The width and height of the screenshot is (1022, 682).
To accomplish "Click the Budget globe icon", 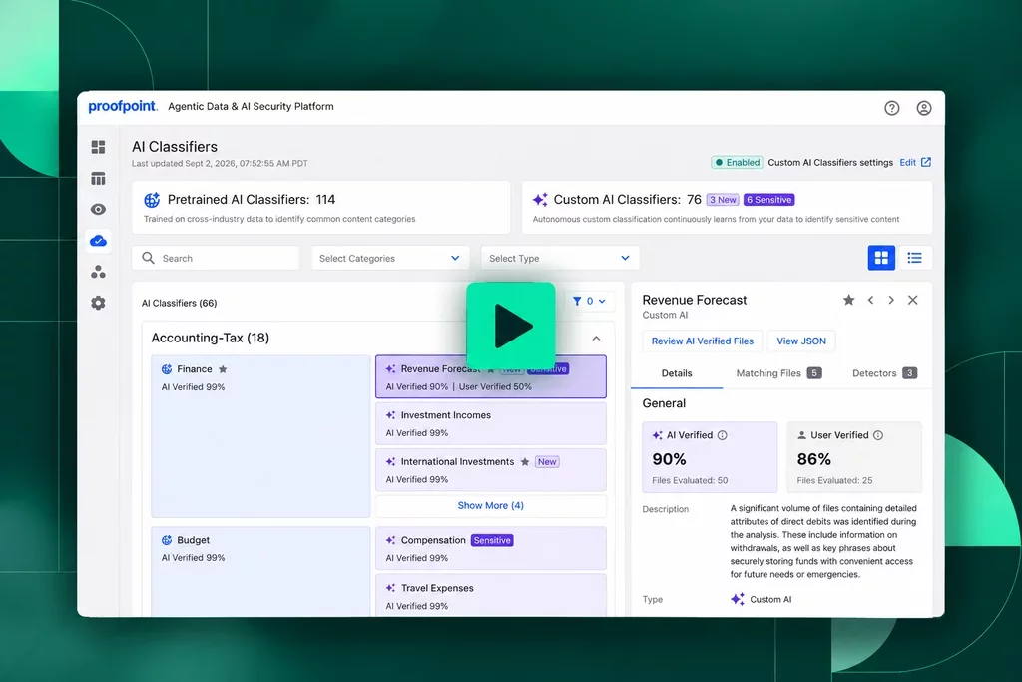I will 167,540.
